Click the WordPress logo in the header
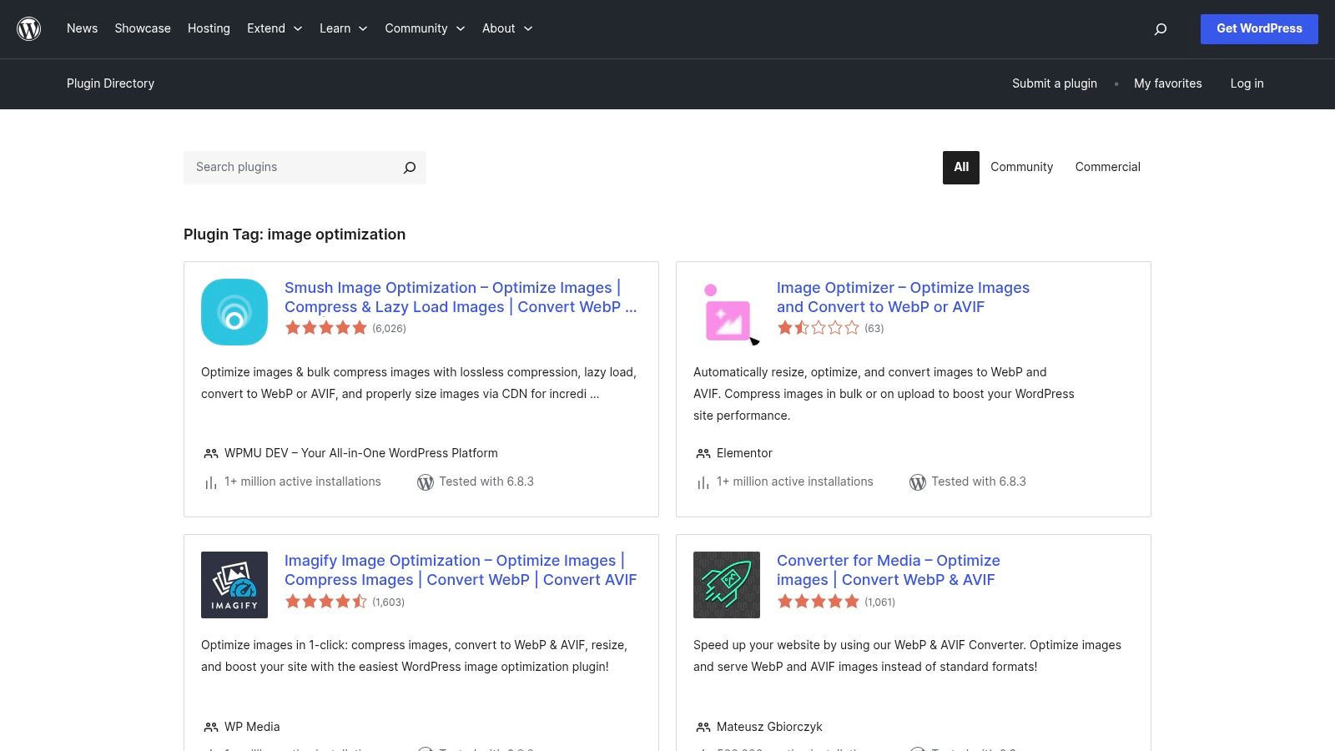This screenshot has width=1335, height=751. 29,28
